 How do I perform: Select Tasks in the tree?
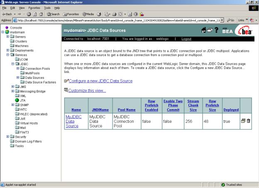(x=20, y=146)
